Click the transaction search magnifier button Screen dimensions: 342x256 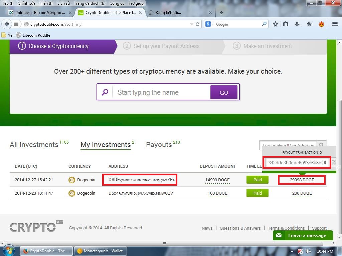point(322,145)
